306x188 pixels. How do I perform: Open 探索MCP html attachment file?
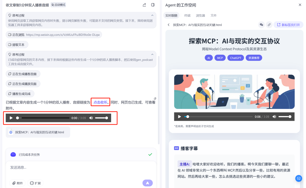[38, 132]
